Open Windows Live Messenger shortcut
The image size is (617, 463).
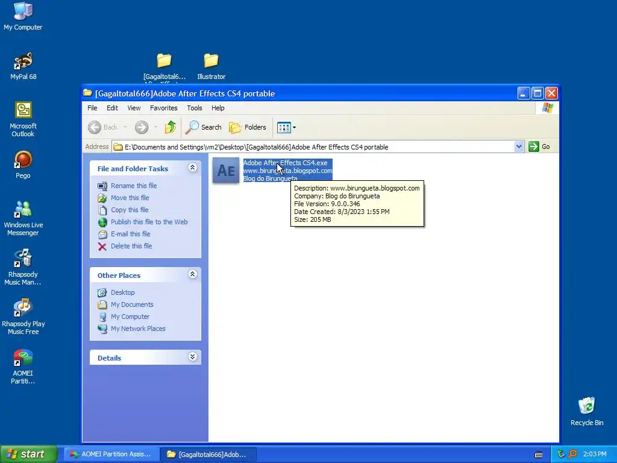[x=23, y=218]
